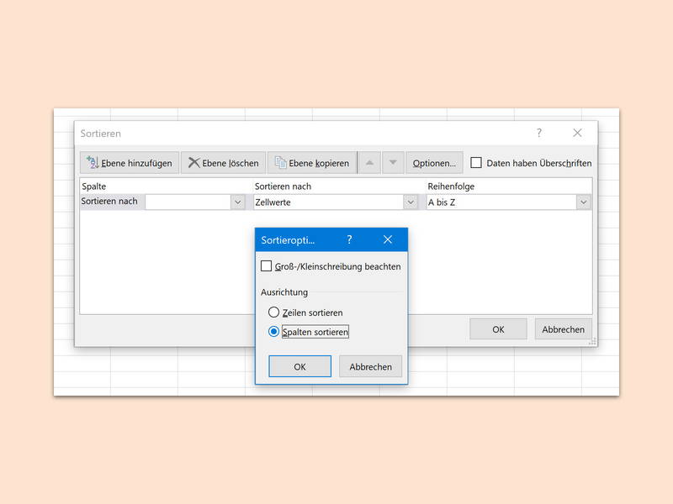Viewport: 673px width, 504px height.
Task: Open the A bis Z Reihenfolge dropdown
Action: [583, 202]
